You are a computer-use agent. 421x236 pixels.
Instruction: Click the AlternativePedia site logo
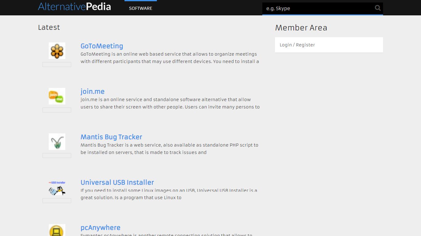pyautogui.click(x=75, y=6)
